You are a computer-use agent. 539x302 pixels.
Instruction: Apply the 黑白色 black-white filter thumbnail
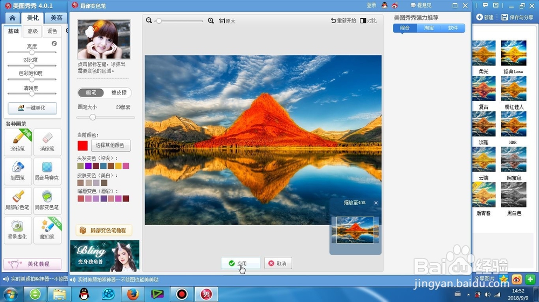[514, 195]
